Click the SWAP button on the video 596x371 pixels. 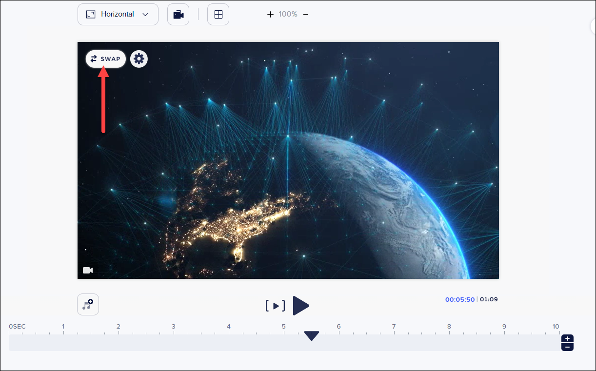(105, 59)
